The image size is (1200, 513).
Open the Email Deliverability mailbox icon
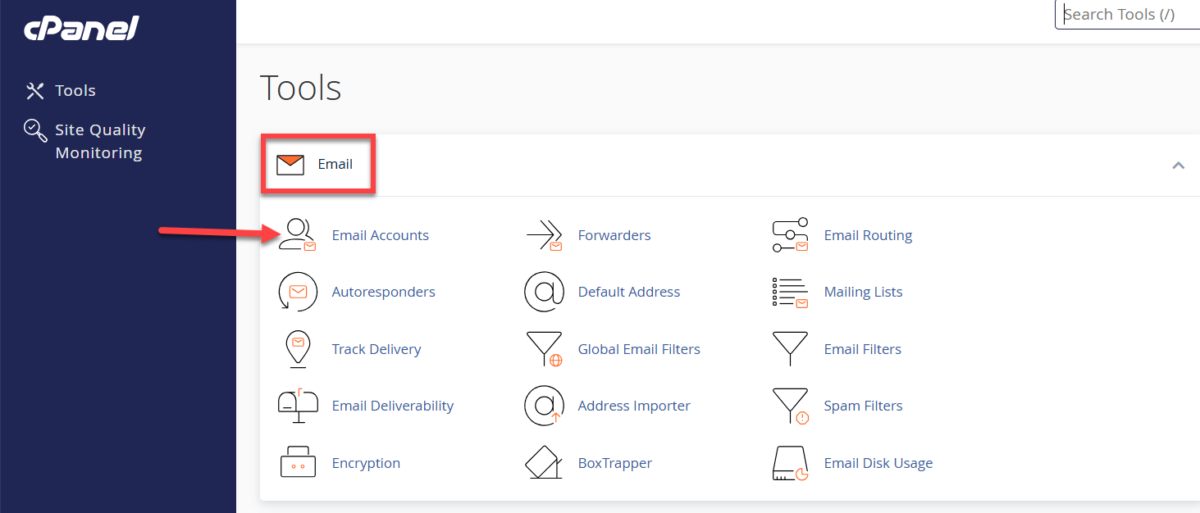[x=298, y=406]
